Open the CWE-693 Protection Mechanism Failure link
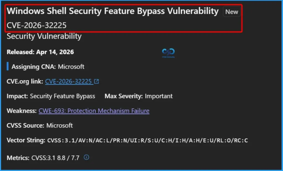This screenshot has height=171, width=283. click(94, 111)
